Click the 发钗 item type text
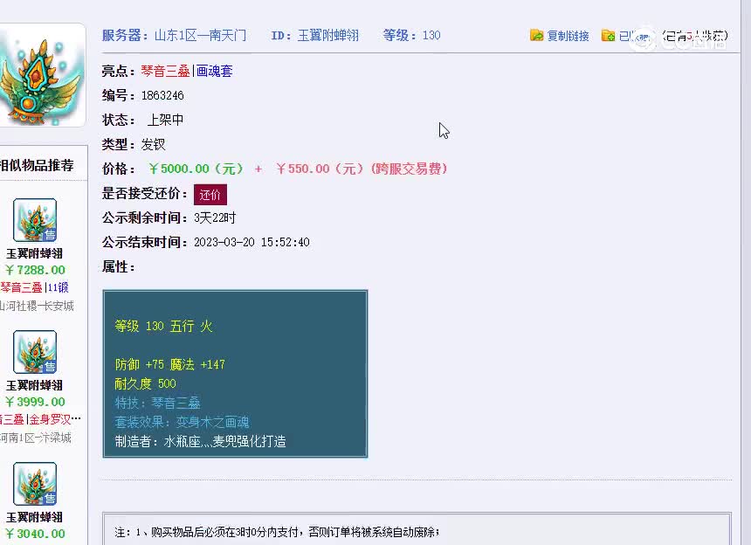751x545 pixels. [x=153, y=144]
